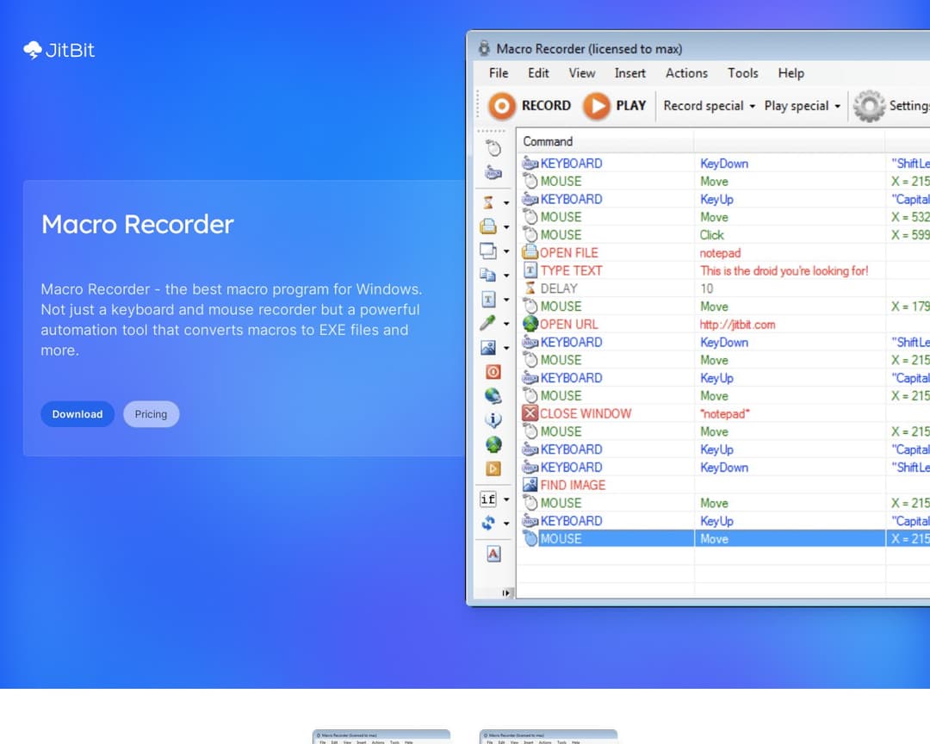Click the Type Text tool icon
930x744 pixels.
491,299
